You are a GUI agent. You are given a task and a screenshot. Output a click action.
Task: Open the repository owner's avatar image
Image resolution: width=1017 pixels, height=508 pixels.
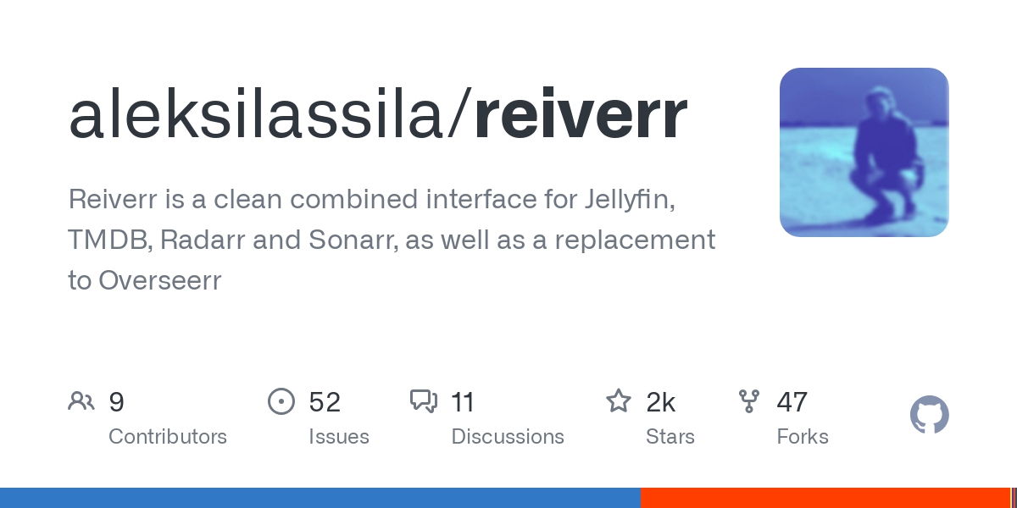point(864,152)
